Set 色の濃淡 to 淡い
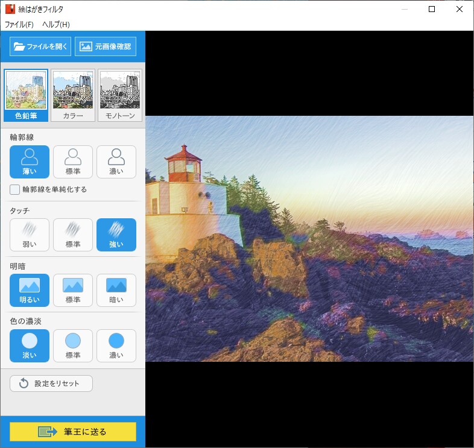The image size is (474, 448). tap(30, 346)
